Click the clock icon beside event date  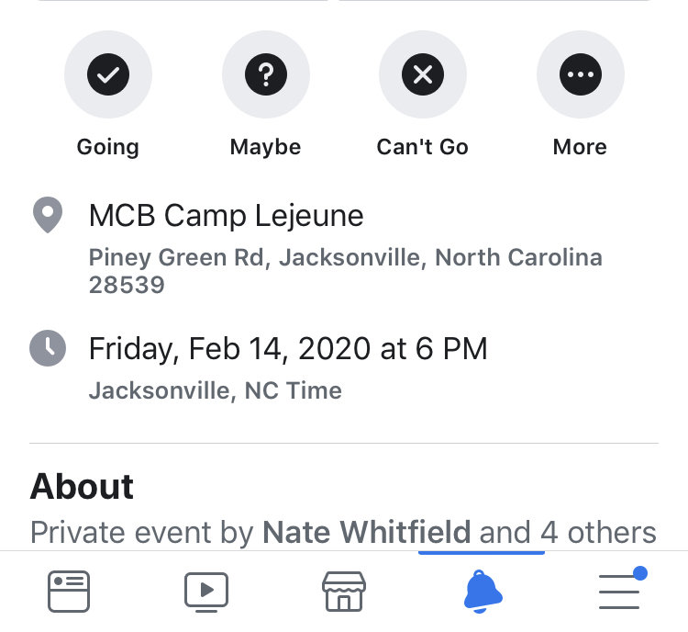click(48, 348)
